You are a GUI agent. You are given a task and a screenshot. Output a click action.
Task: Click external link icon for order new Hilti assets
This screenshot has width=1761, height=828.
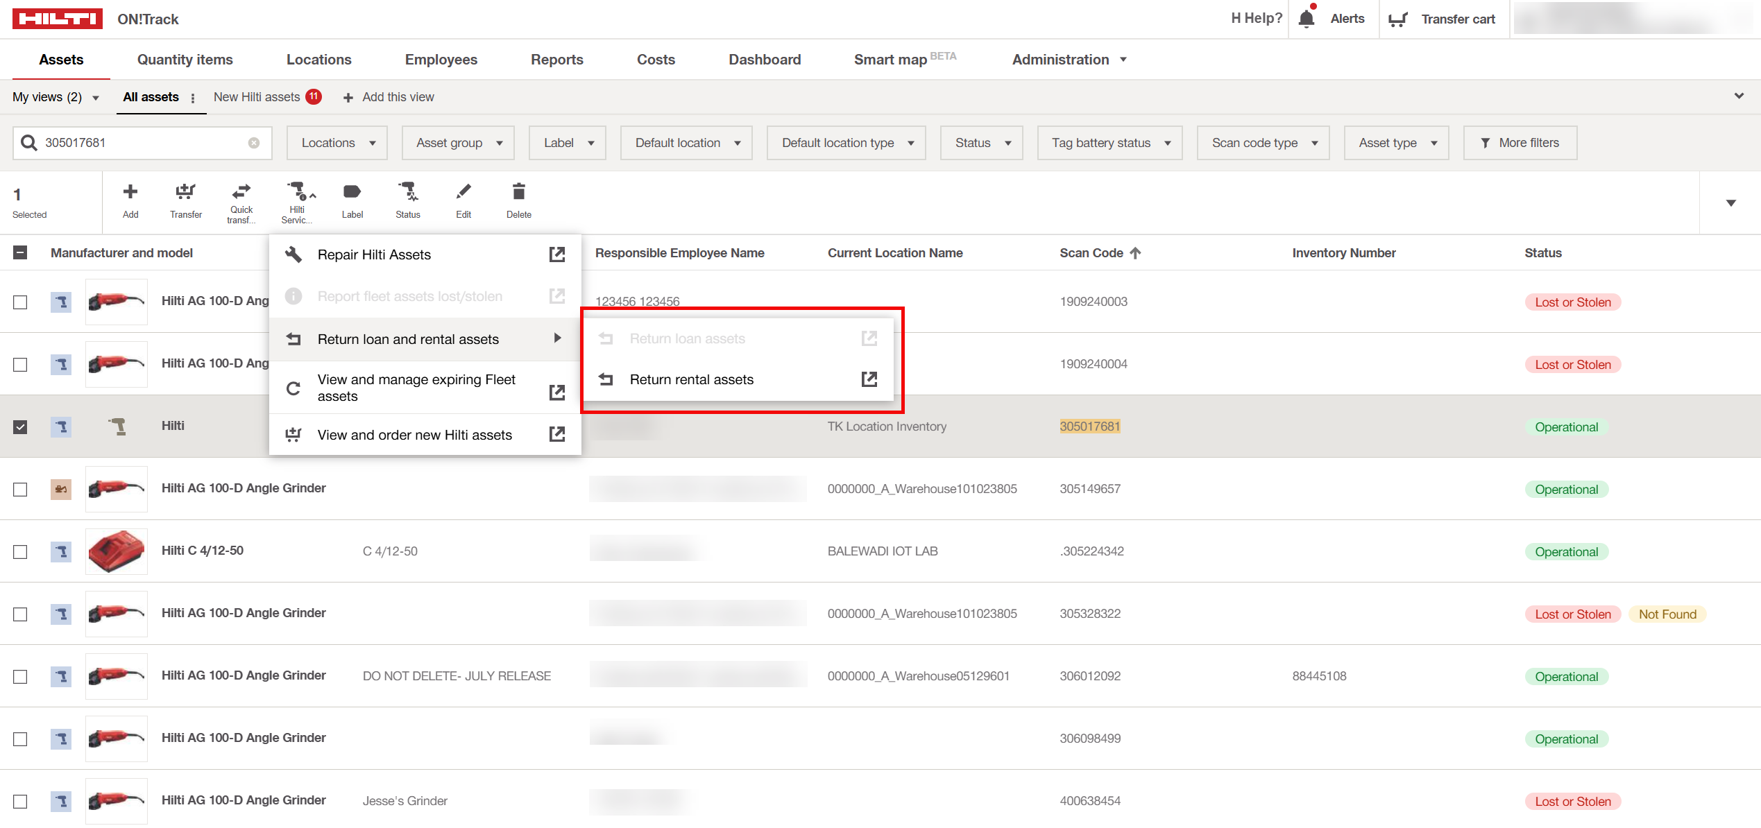[x=557, y=434]
